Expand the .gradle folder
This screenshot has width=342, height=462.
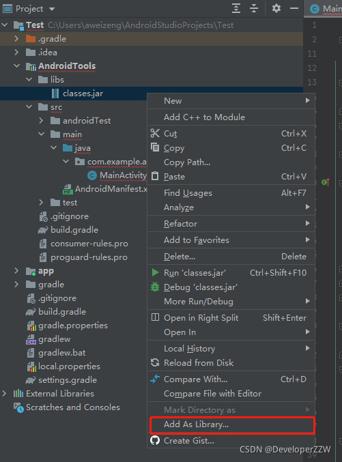pos(17,39)
